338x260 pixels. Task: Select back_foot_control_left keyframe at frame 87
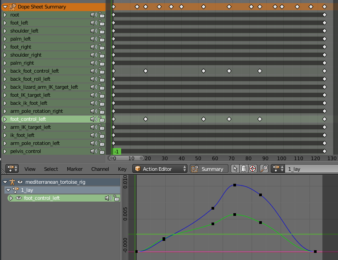click(x=260, y=71)
